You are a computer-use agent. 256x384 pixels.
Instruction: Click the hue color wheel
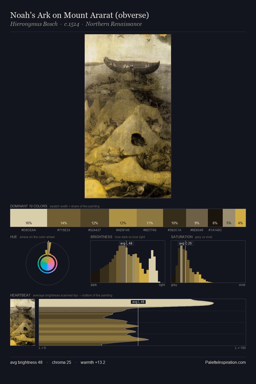coord(47,264)
